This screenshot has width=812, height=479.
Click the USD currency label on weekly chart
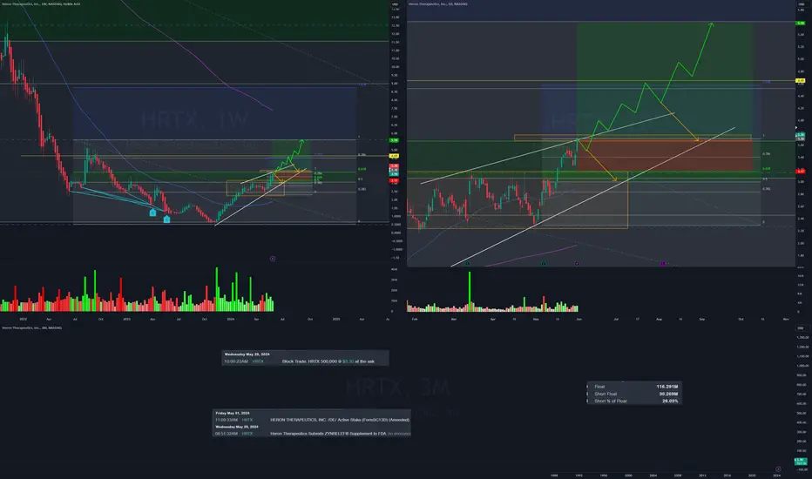coord(396,4)
